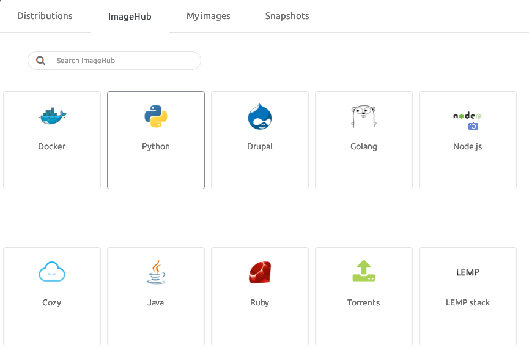Click the LEMP logo text

coord(468,272)
